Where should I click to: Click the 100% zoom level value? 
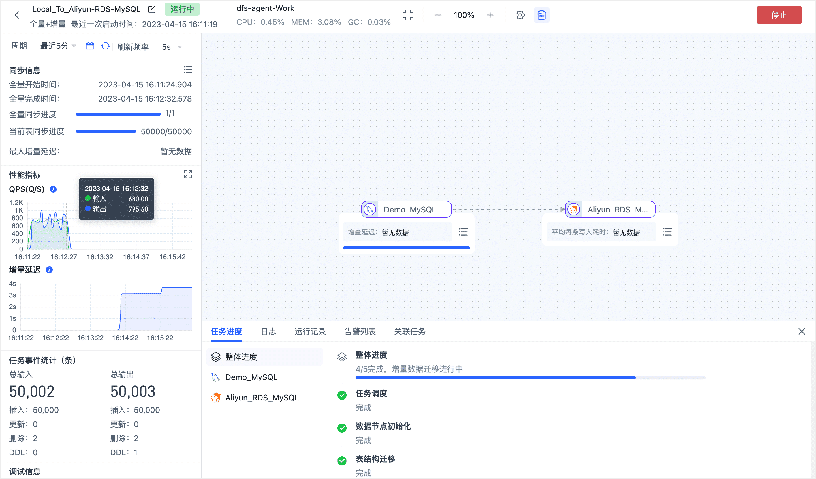pyautogui.click(x=464, y=15)
